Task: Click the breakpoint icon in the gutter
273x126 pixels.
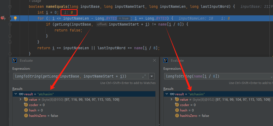Action: (x=3, y=18)
